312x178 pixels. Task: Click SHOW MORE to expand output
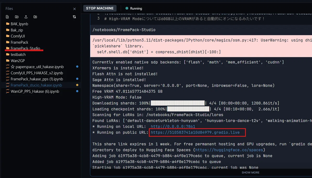click(250, 172)
